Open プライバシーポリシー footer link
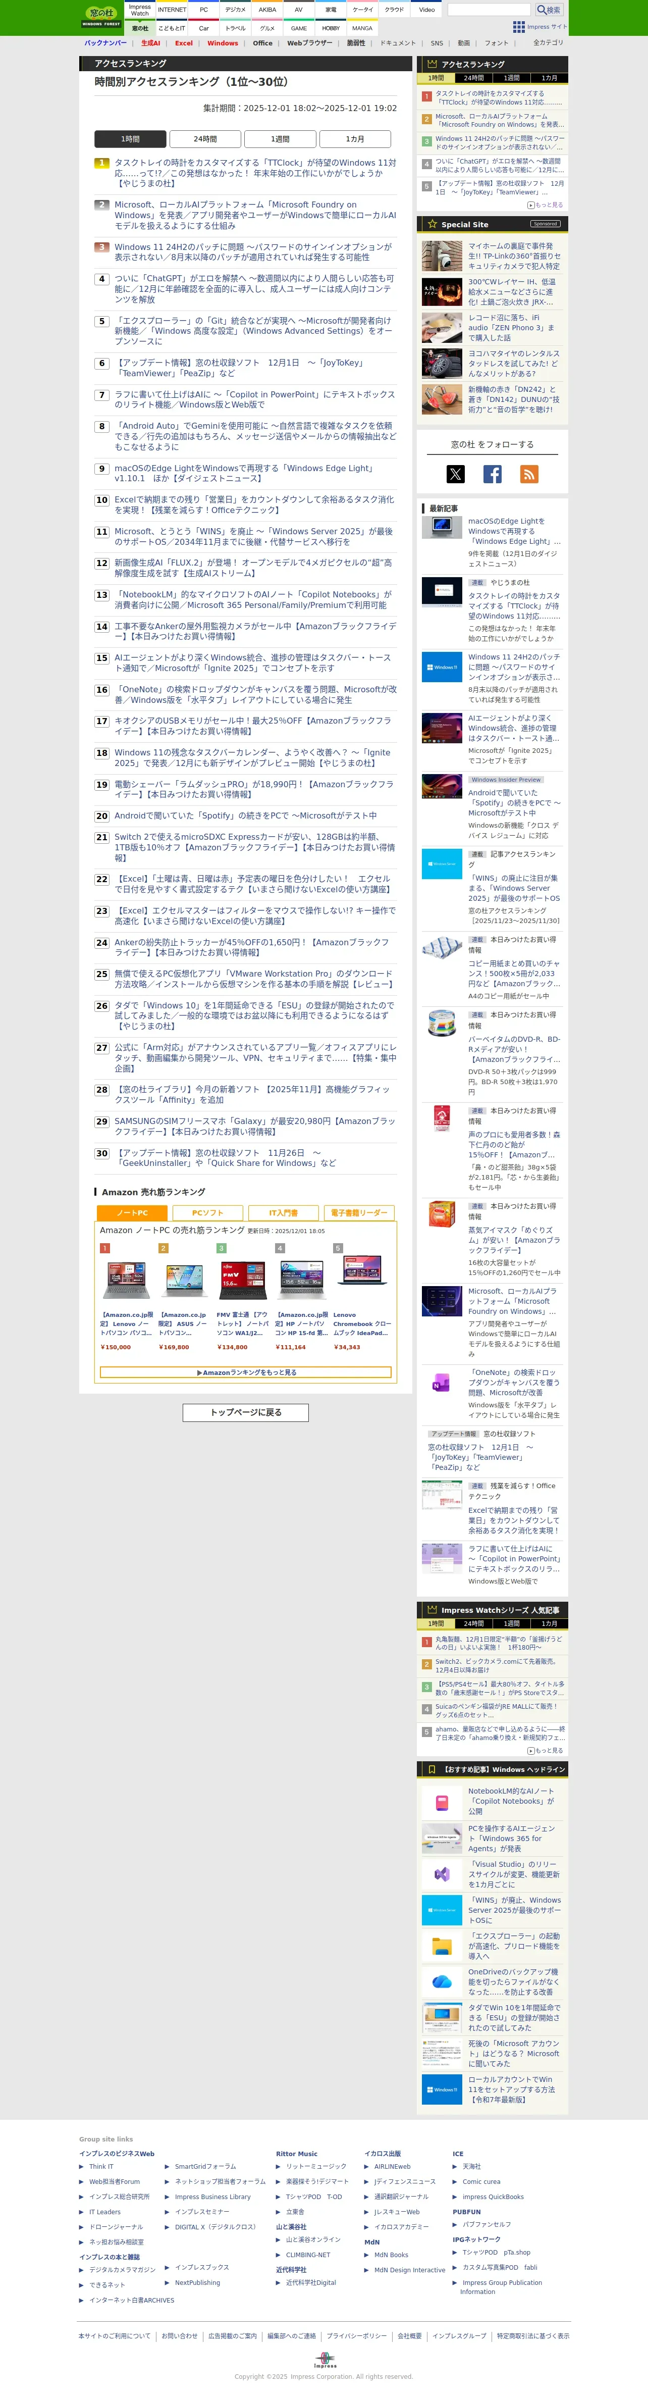Image resolution: width=648 pixels, height=2397 pixels. click(356, 2335)
